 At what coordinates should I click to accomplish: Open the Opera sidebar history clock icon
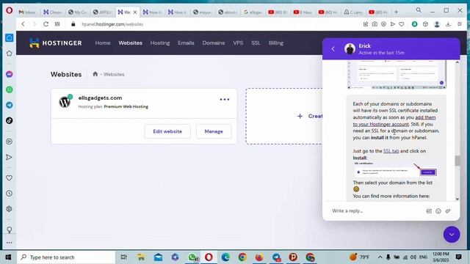pyautogui.click(x=10, y=194)
